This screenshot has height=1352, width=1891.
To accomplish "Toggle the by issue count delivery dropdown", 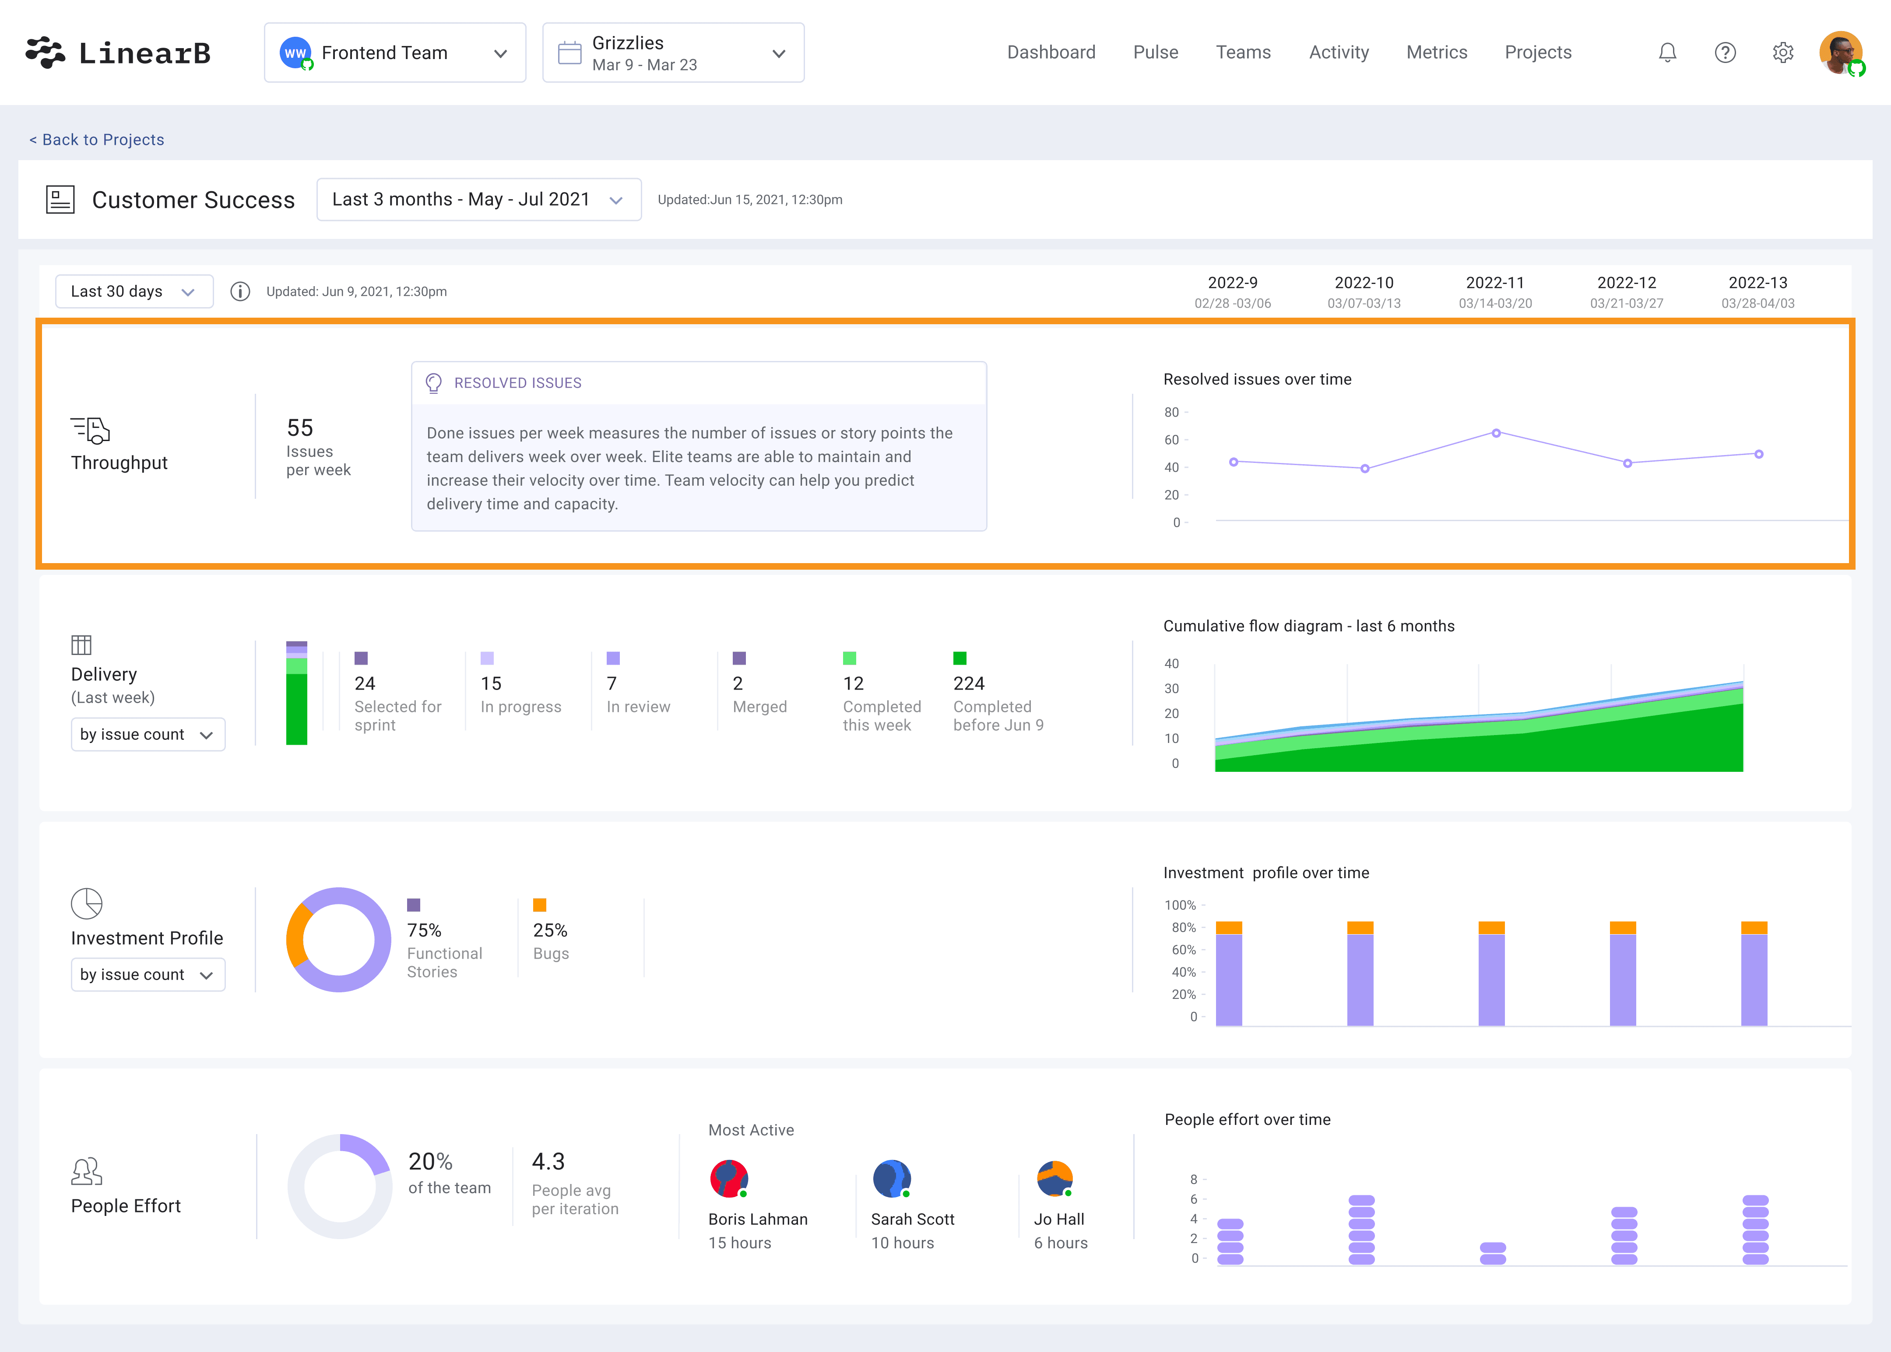I will tap(146, 733).
